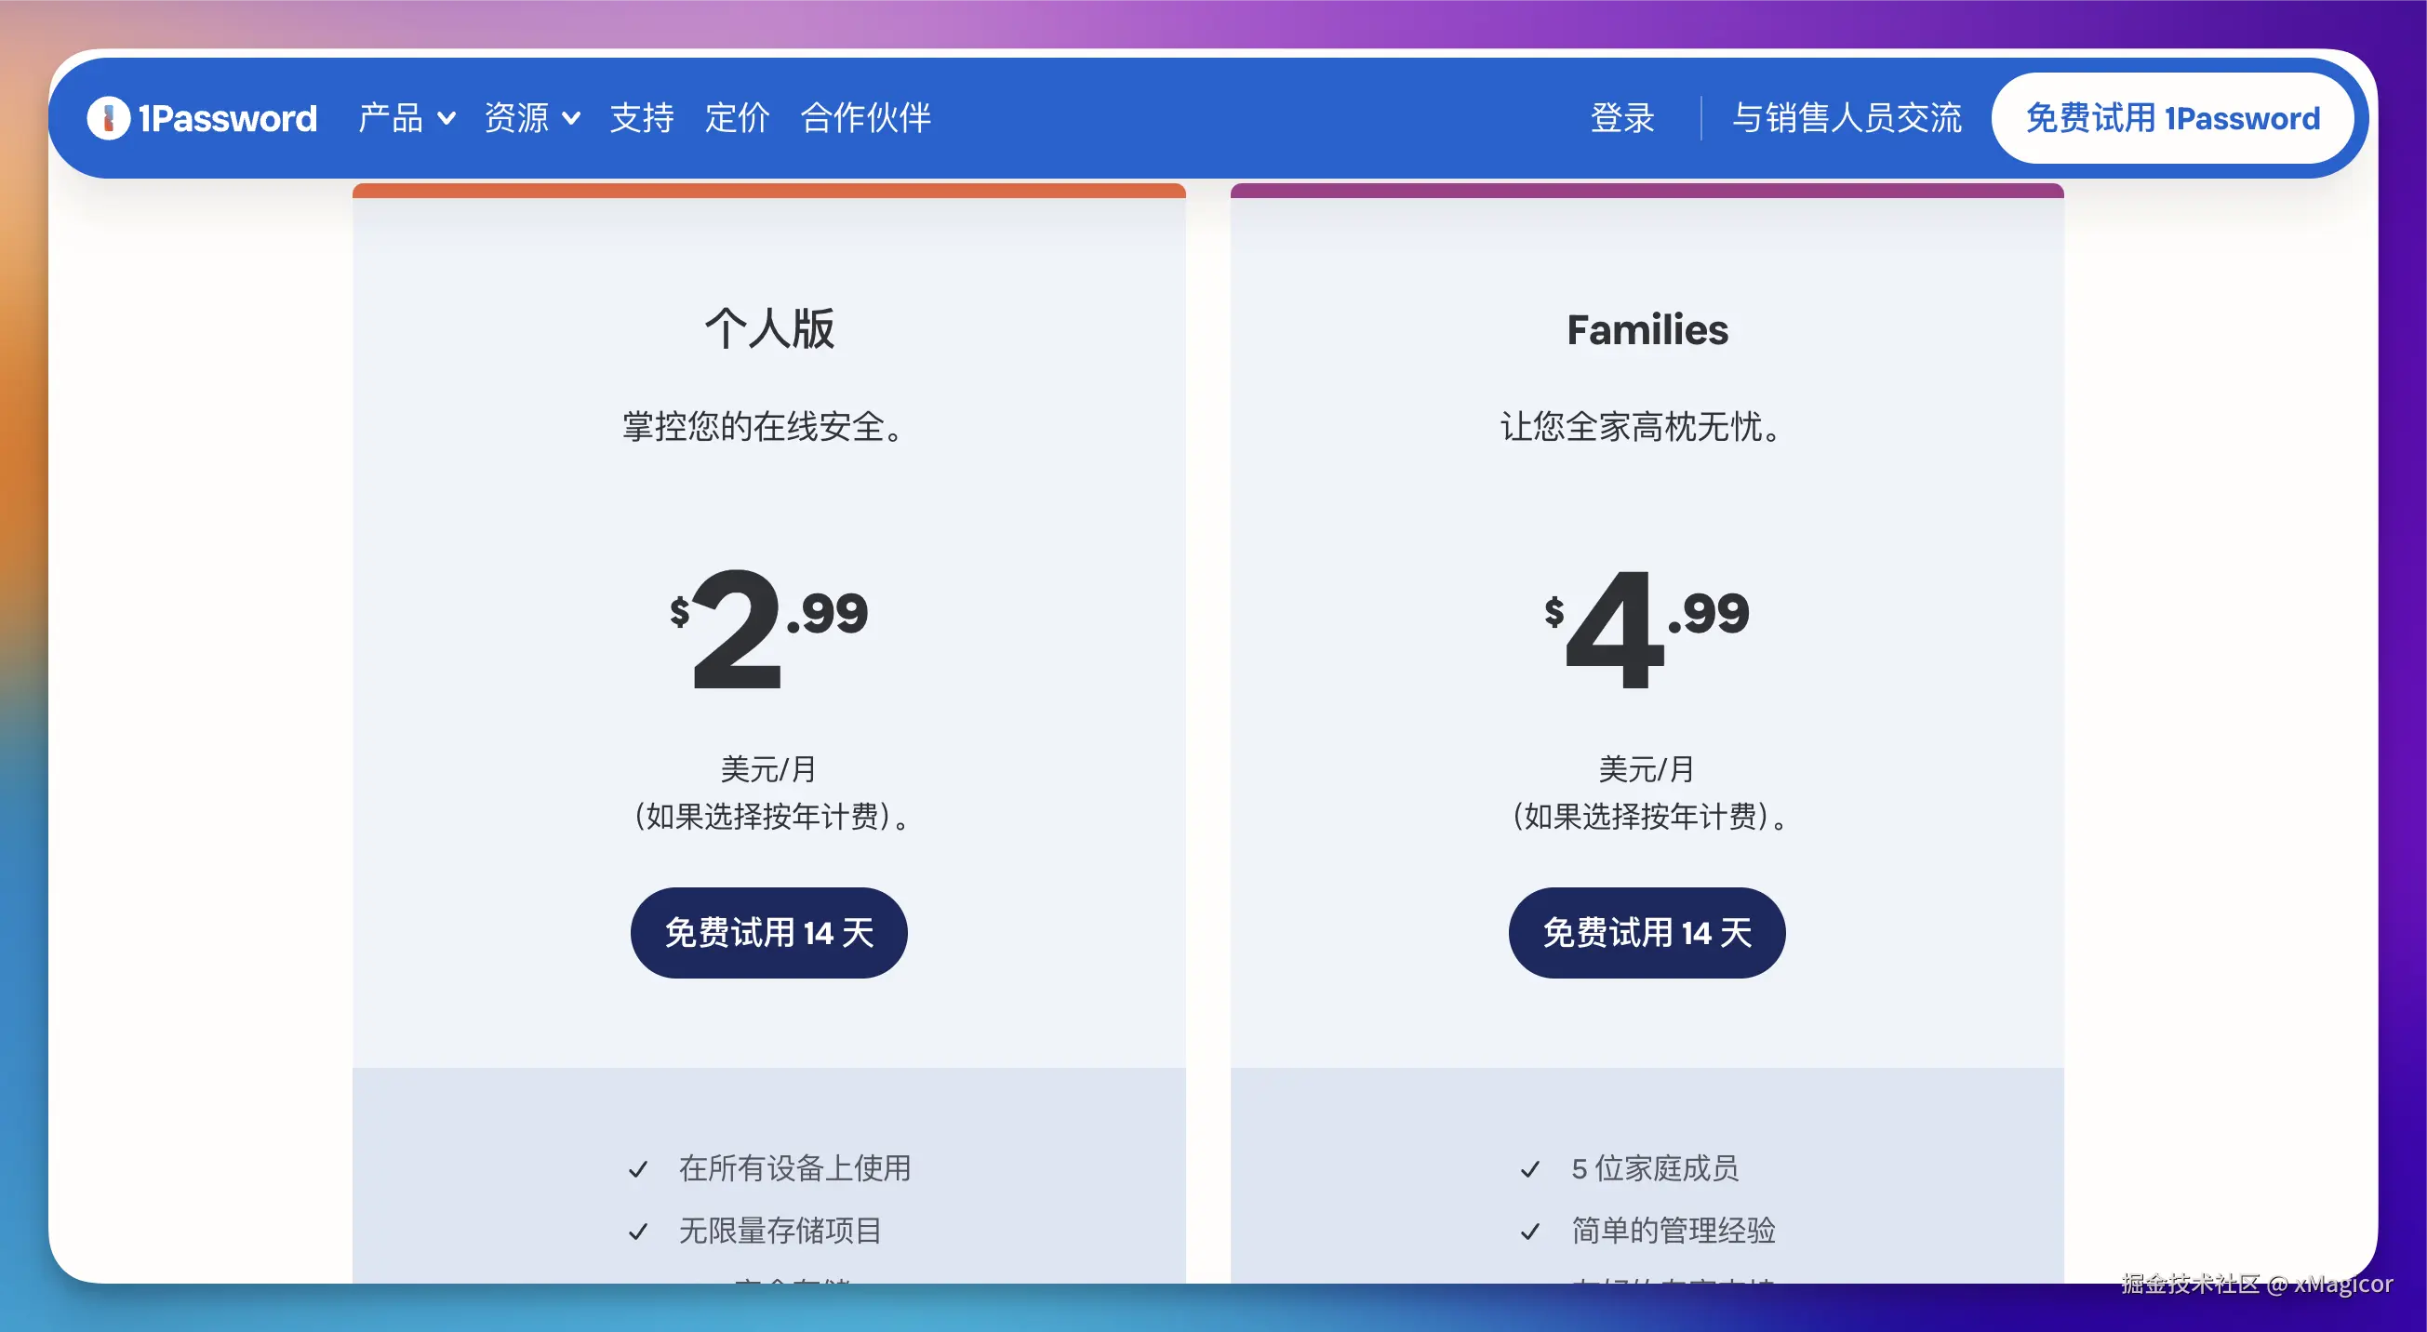The image size is (2427, 1332).
Task: Click the key graphic inside the 1Password logo
Action: tap(108, 118)
